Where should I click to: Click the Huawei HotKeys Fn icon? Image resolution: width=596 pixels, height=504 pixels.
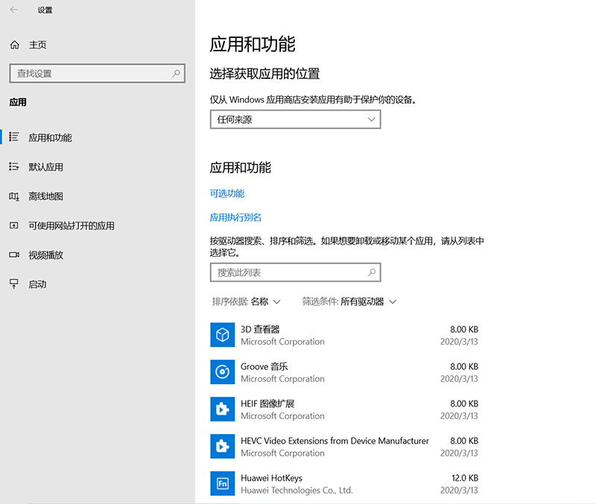pos(223,484)
